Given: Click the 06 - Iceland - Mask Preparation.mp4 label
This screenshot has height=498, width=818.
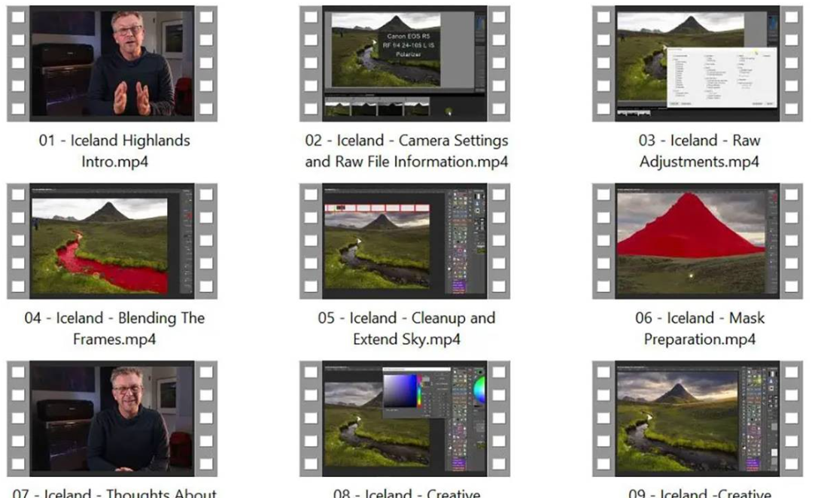Looking at the screenshot, I should pyautogui.click(x=699, y=328).
